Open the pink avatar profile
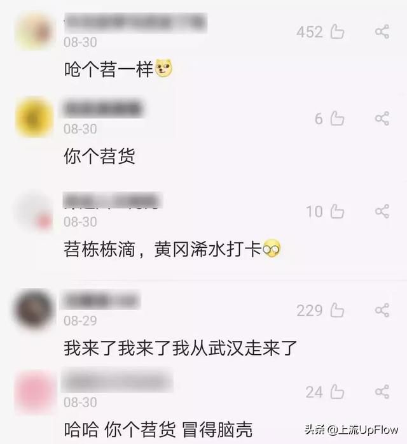Viewport: 407px width, 444px height. tap(34, 392)
